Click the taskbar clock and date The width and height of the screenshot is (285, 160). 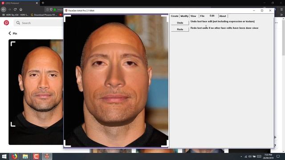(x=268, y=156)
